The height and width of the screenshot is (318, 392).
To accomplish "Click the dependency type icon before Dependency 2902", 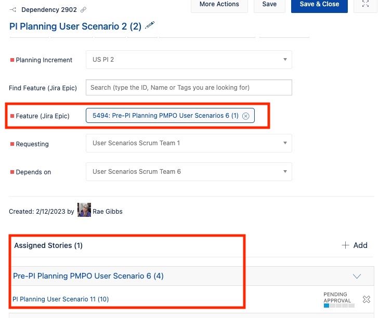I will pos(13,10).
